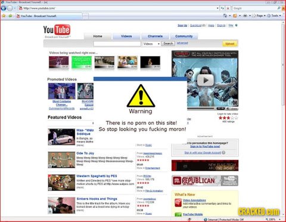Click the page favicon in the address bar
This screenshot has height=222, width=286.
click(x=20, y=8)
